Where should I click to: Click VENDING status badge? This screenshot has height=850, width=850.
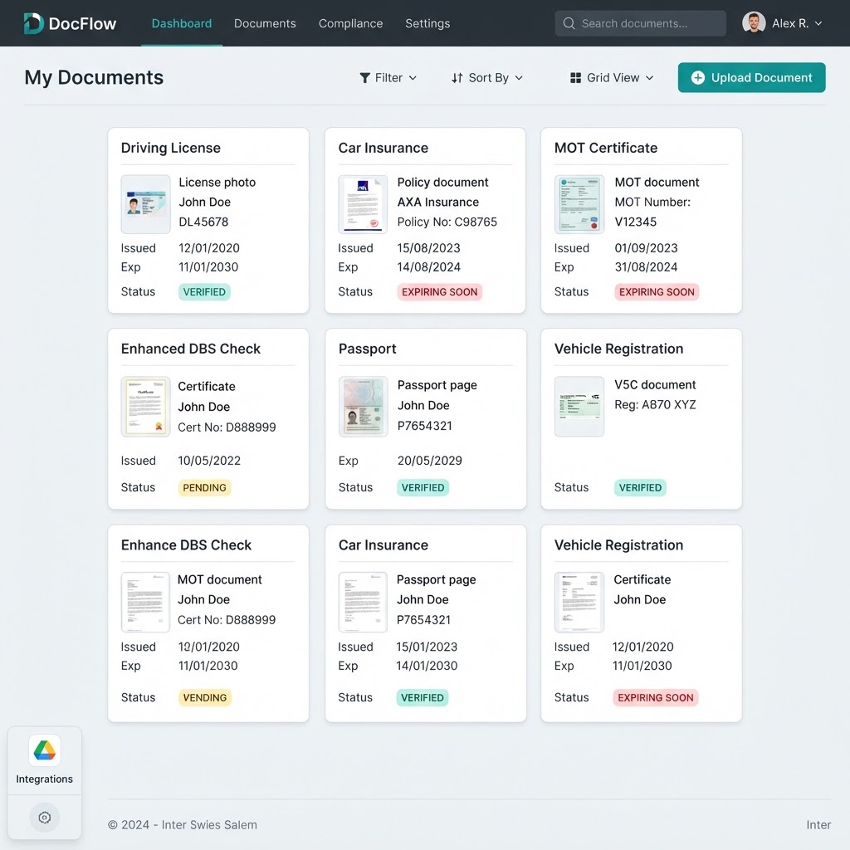205,697
